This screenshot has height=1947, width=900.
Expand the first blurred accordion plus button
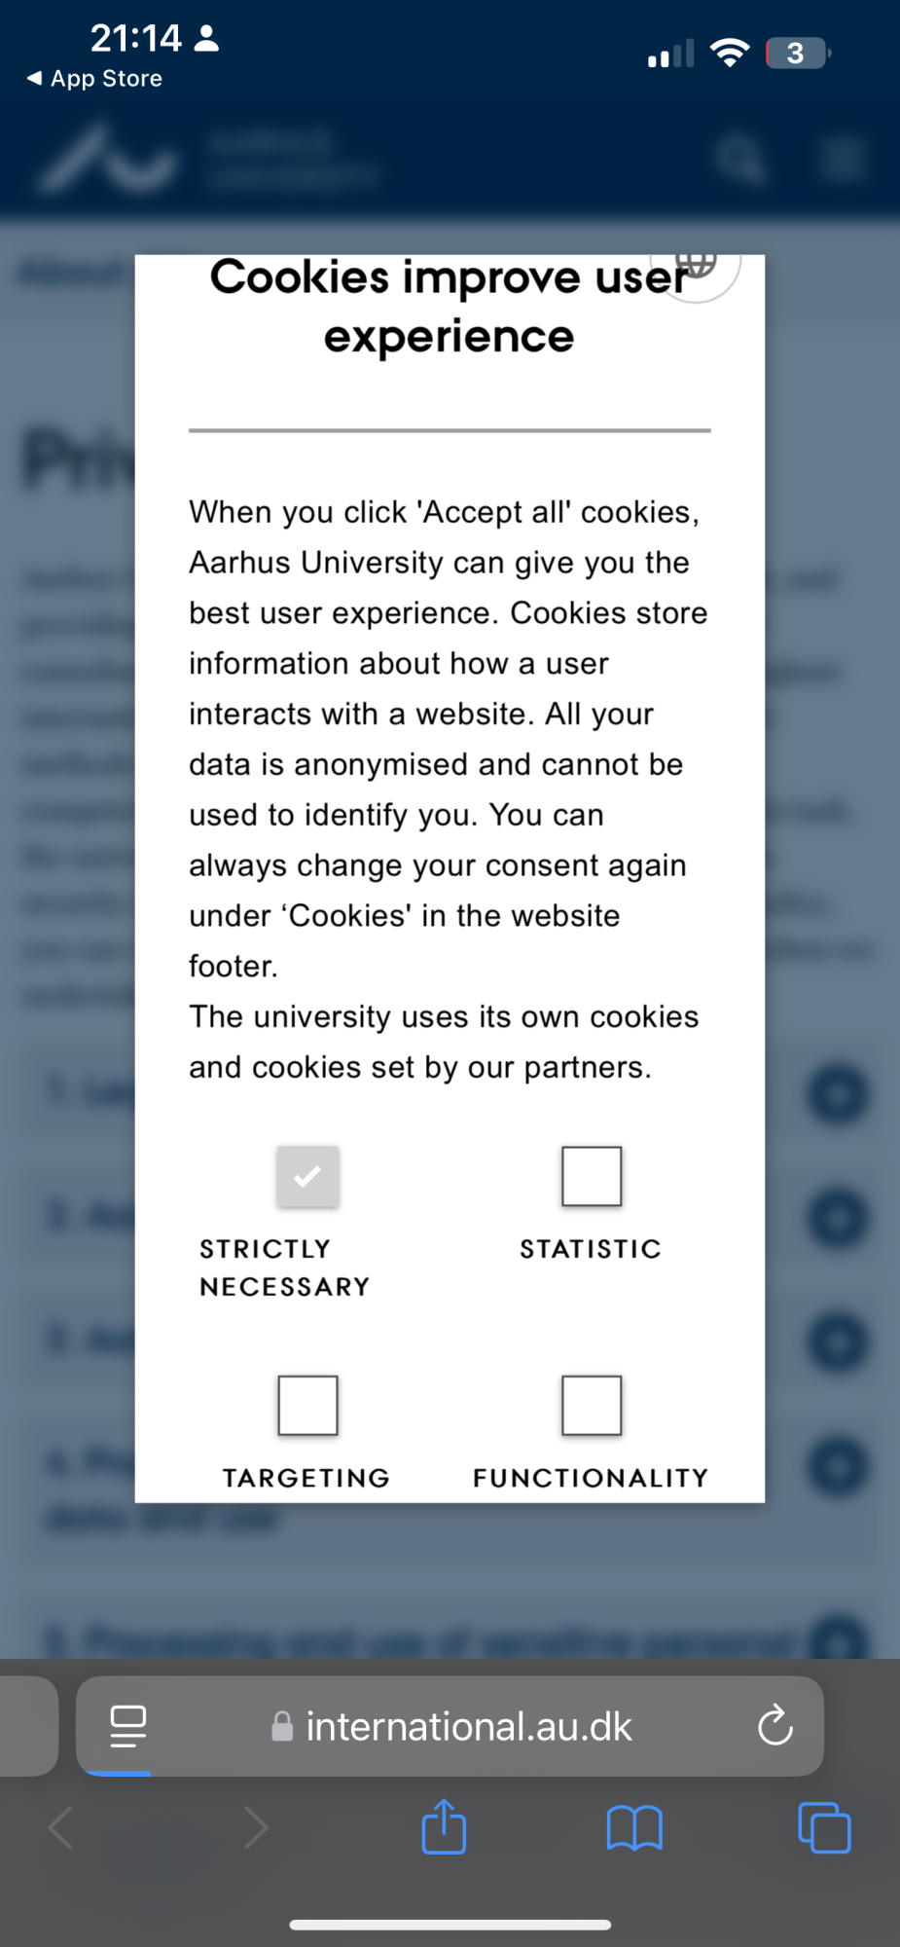(x=837, y=1095)
